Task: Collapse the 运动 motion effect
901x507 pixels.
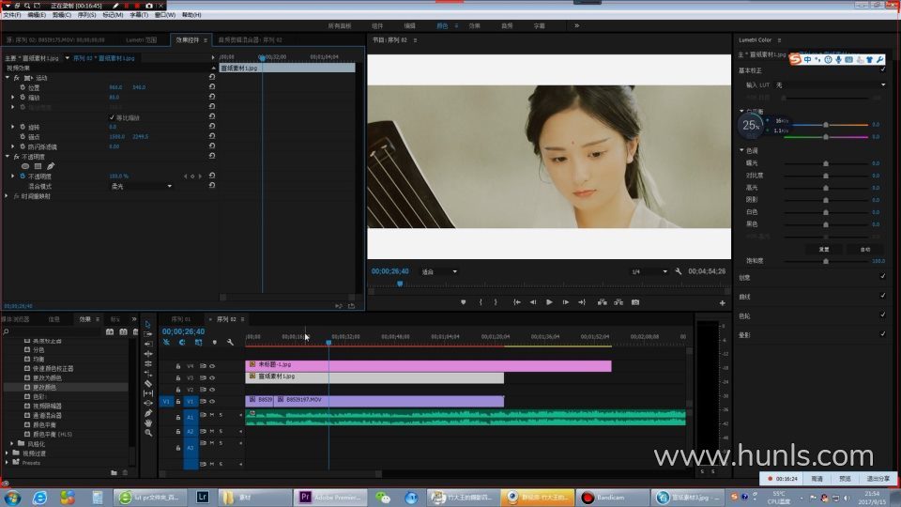Action: click(x=8, y=78)
